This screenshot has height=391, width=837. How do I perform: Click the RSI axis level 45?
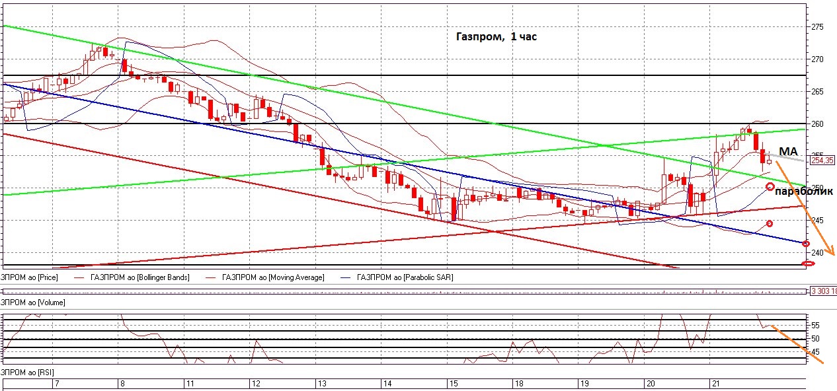[815, 352]
